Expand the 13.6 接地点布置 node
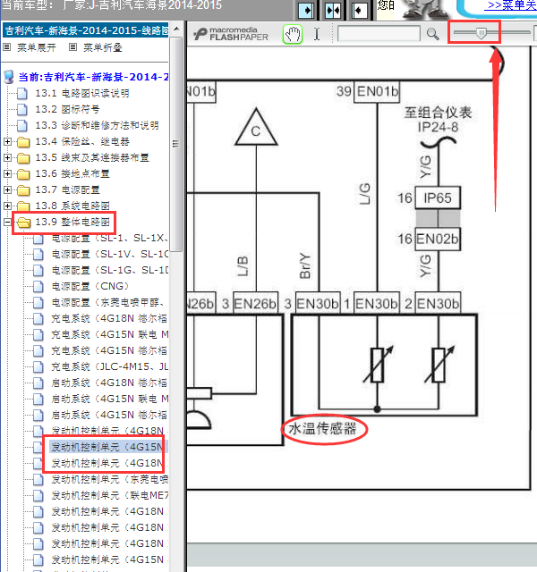This screenshot has height=572, width=537. (7, 173)
